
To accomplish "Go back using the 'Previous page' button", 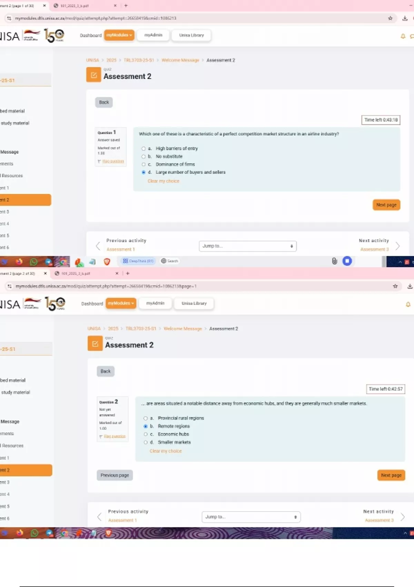I will click(115, 475).
